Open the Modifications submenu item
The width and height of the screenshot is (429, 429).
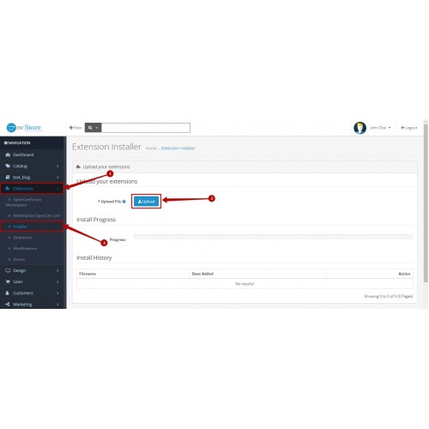point(25,249)
